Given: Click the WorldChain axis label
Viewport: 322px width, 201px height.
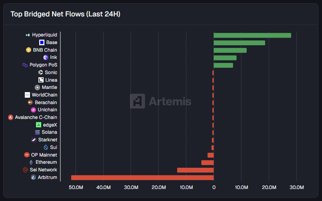Looking at the screenshot, I should [44, 95].
